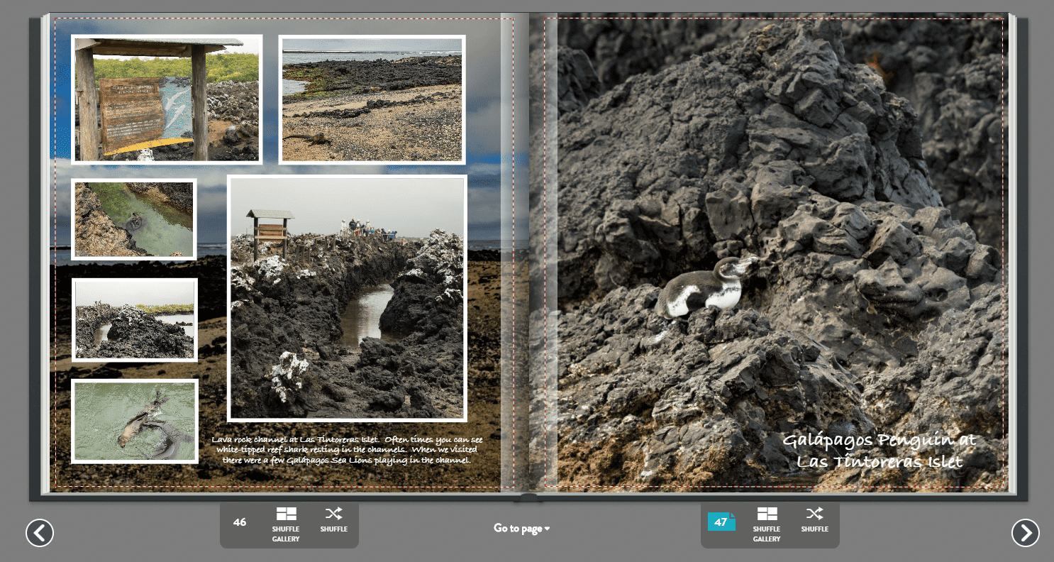
Task: Click the tide pool photo below the sign
Action: point(134,219)
